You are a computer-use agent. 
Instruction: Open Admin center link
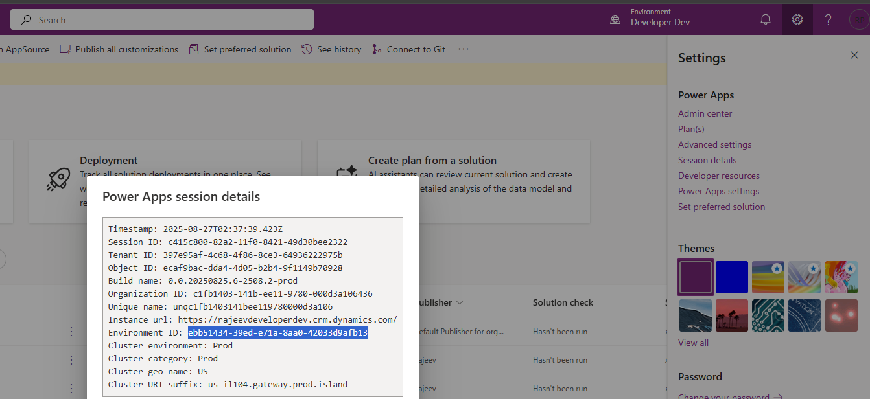pos(705,113)
